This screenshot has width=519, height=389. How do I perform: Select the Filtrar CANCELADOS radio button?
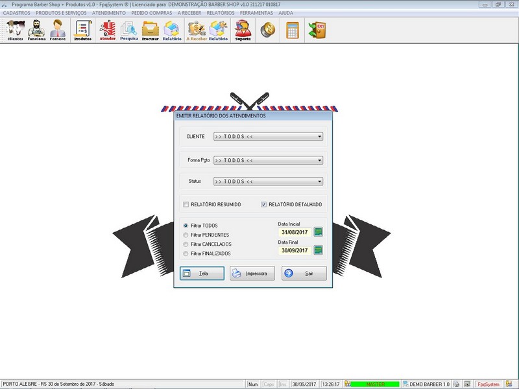point(186,244)
